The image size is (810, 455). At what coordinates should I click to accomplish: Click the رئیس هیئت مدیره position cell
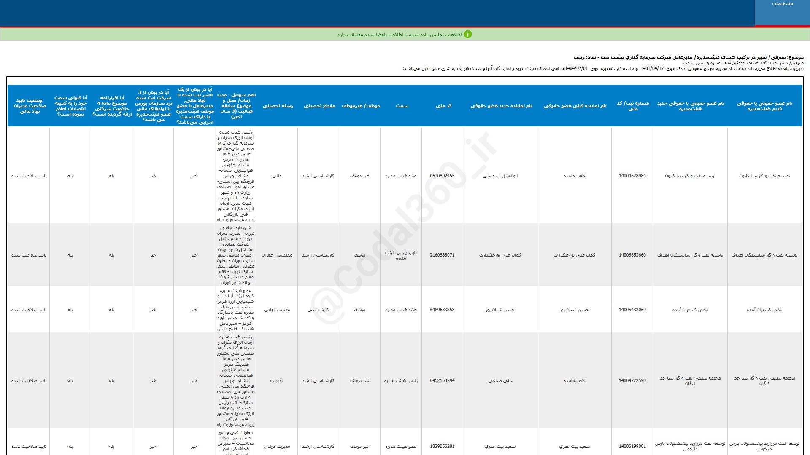pyautogui.click(x=400, y=381)
